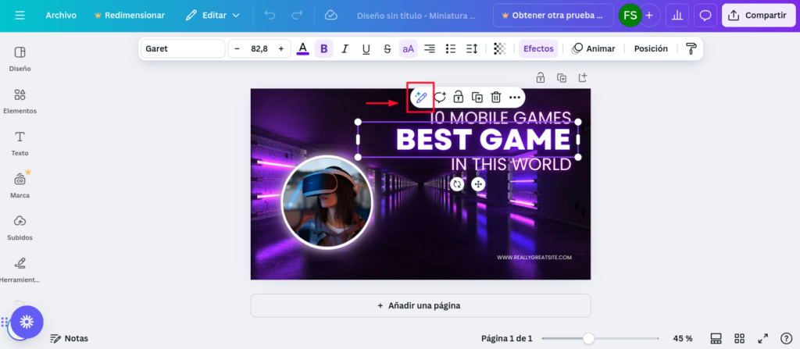800x349 pixels.
Task: Check the cloud save status icon
Action: 330,16
